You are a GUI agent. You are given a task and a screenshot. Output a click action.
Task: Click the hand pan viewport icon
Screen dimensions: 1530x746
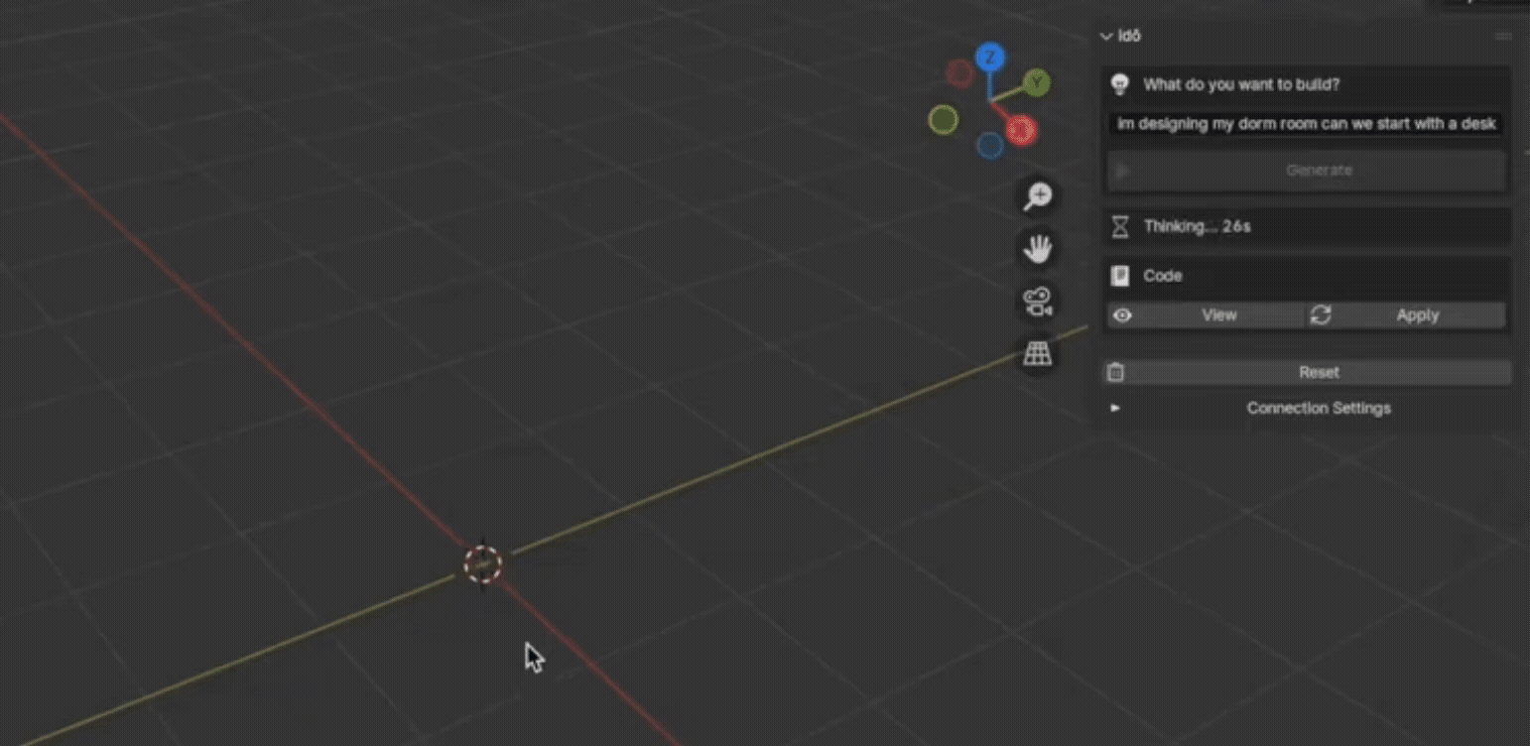[x=1038, y=248]
